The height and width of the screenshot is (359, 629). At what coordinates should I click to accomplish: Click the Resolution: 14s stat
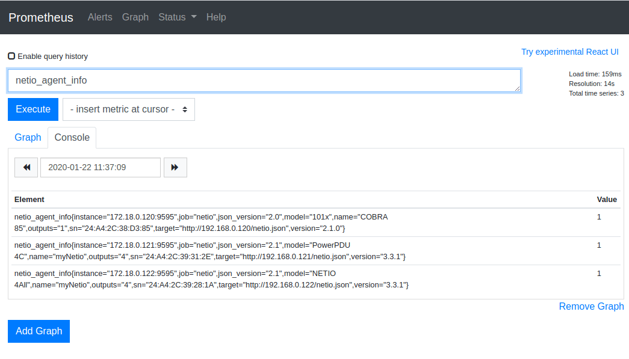(x=591, y=84)
